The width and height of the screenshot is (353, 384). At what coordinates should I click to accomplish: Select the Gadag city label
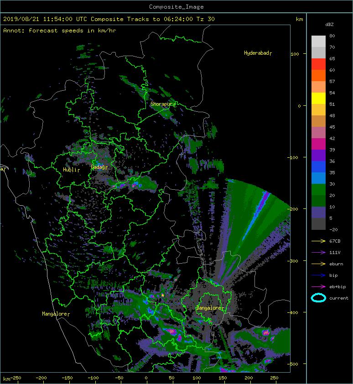pos(98,167)
